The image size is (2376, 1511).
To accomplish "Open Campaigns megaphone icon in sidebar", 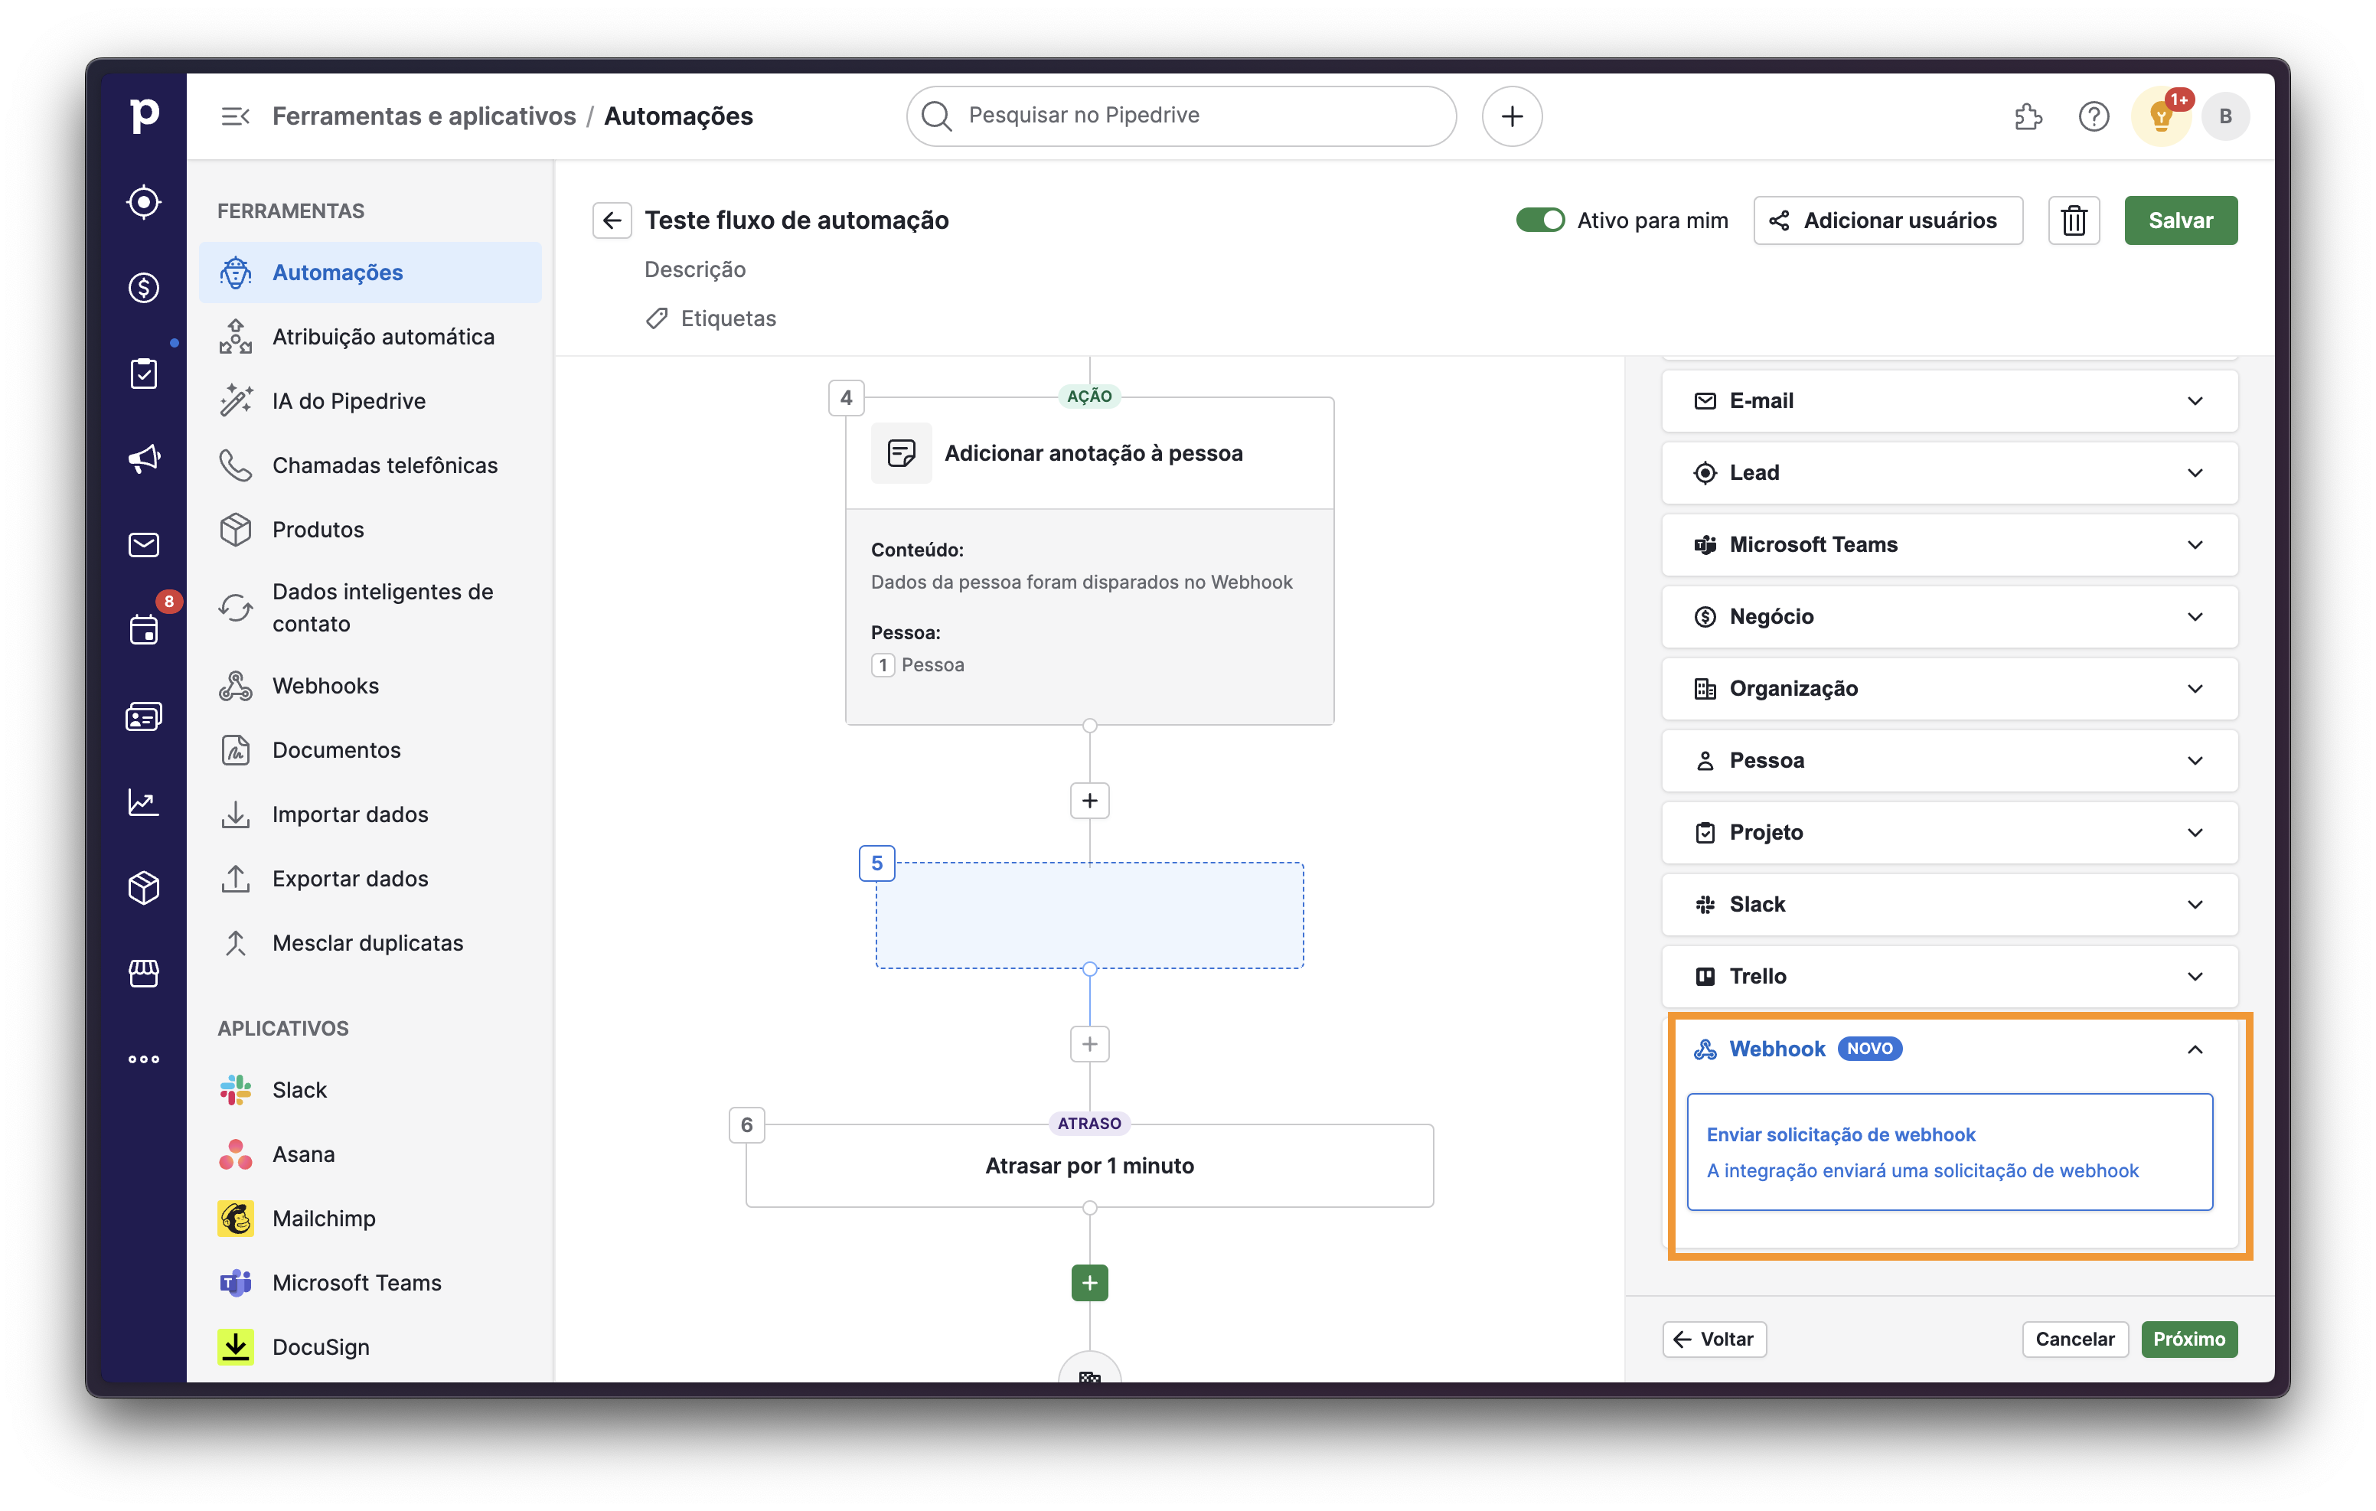I will pyautogui.click(x=144, y=459).
